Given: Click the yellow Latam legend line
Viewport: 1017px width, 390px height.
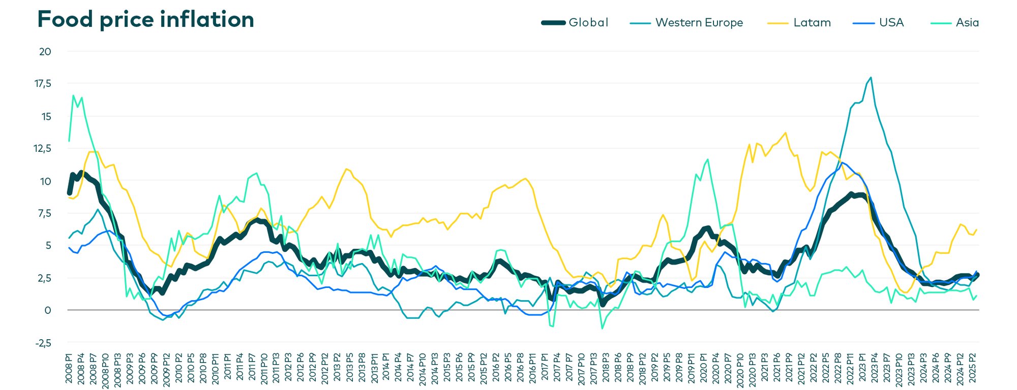Looking at the screenshot, I should tap(777, 23).
